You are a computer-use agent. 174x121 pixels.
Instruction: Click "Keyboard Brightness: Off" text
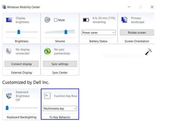click(23, 96)
